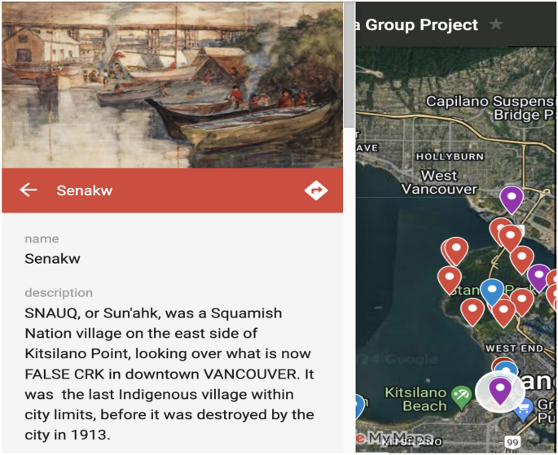Screen dimensions: 558x455
Task: Click the Capilano Suspension Bridge label
Action: [x=490, y=108]
